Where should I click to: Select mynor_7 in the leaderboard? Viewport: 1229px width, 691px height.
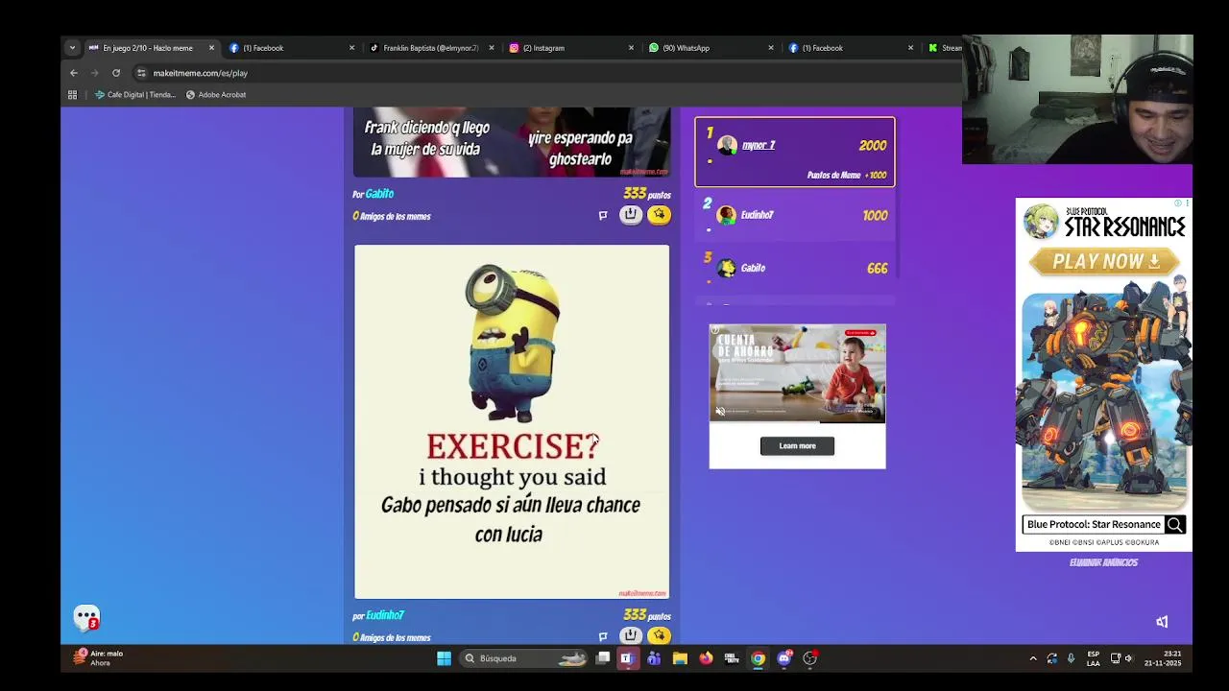(795, 152)
